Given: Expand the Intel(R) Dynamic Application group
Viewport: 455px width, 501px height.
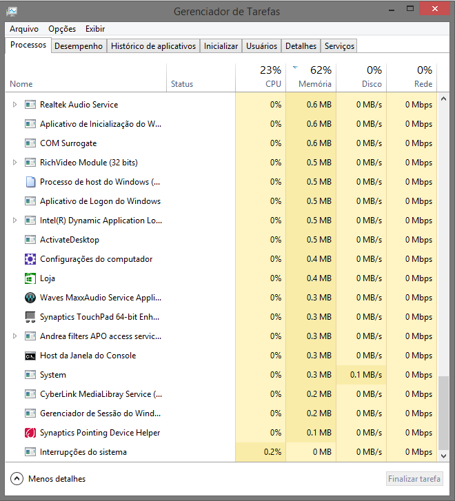Looking at the screenshot, I should pos(14,220).
